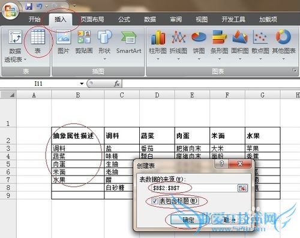
Task: Select cell '抽象属性描述'
Action: [x=78, y=136]
